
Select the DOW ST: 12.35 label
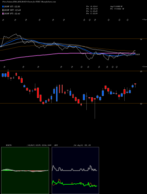[12, 6]
